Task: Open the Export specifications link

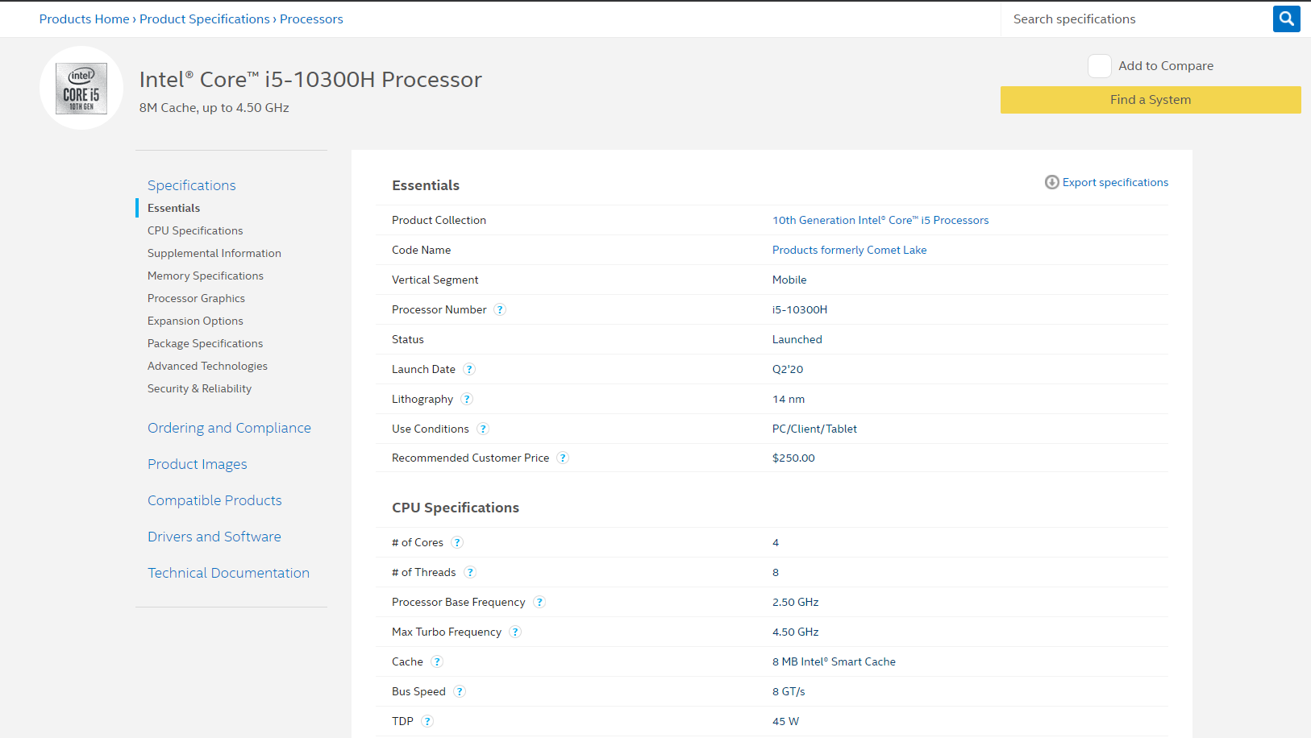Action: coord(1115,182)
